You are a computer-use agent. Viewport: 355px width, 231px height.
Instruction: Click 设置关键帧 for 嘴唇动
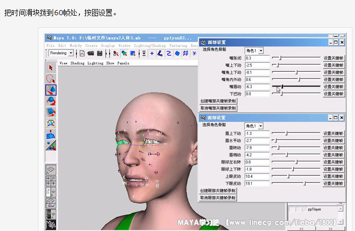(334, 86)
